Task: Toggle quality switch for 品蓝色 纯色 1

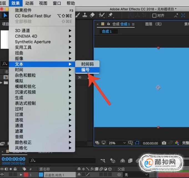Action: point(88,174)
